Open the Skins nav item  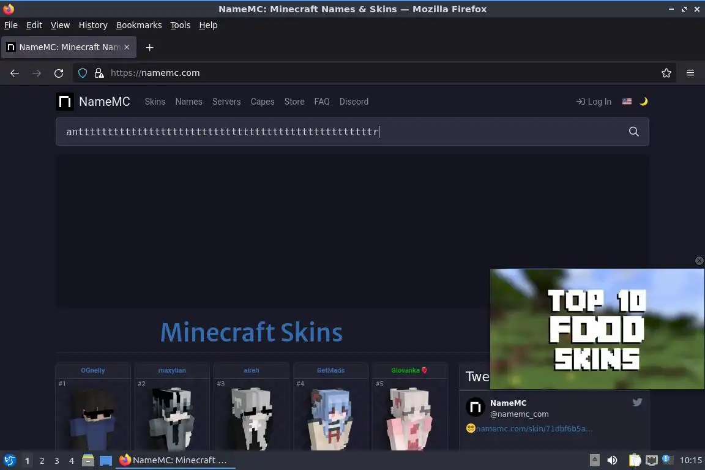click(x=155, y=102)
